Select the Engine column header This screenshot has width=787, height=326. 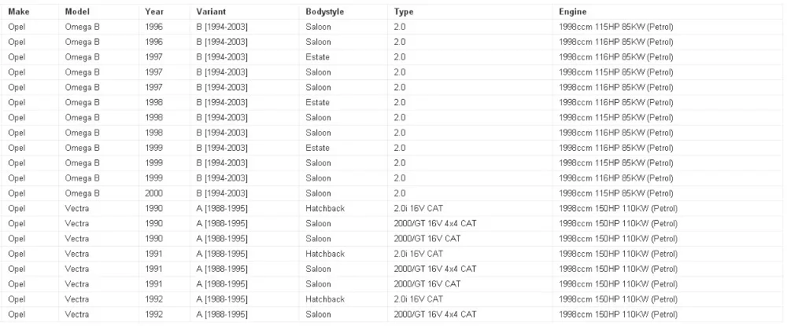[x=572, y=13]
